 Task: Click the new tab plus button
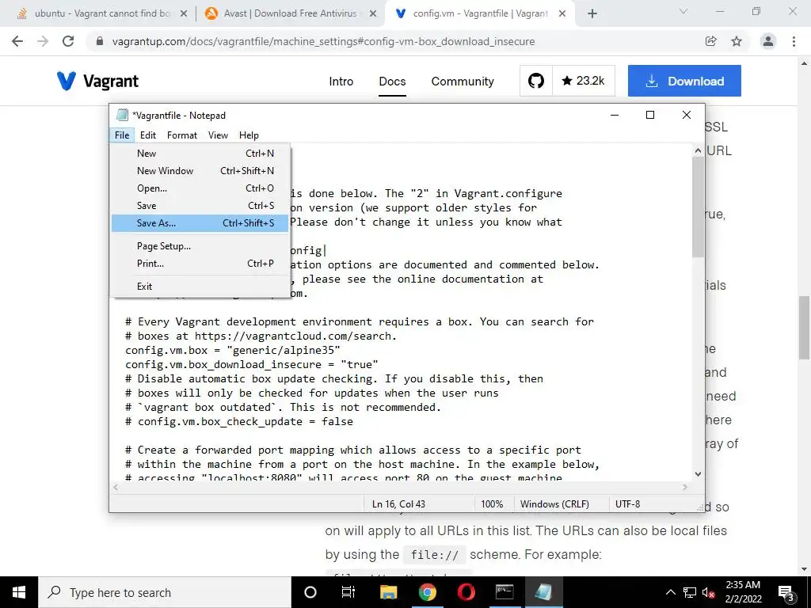pyautogui.click(x=592, y=13)
